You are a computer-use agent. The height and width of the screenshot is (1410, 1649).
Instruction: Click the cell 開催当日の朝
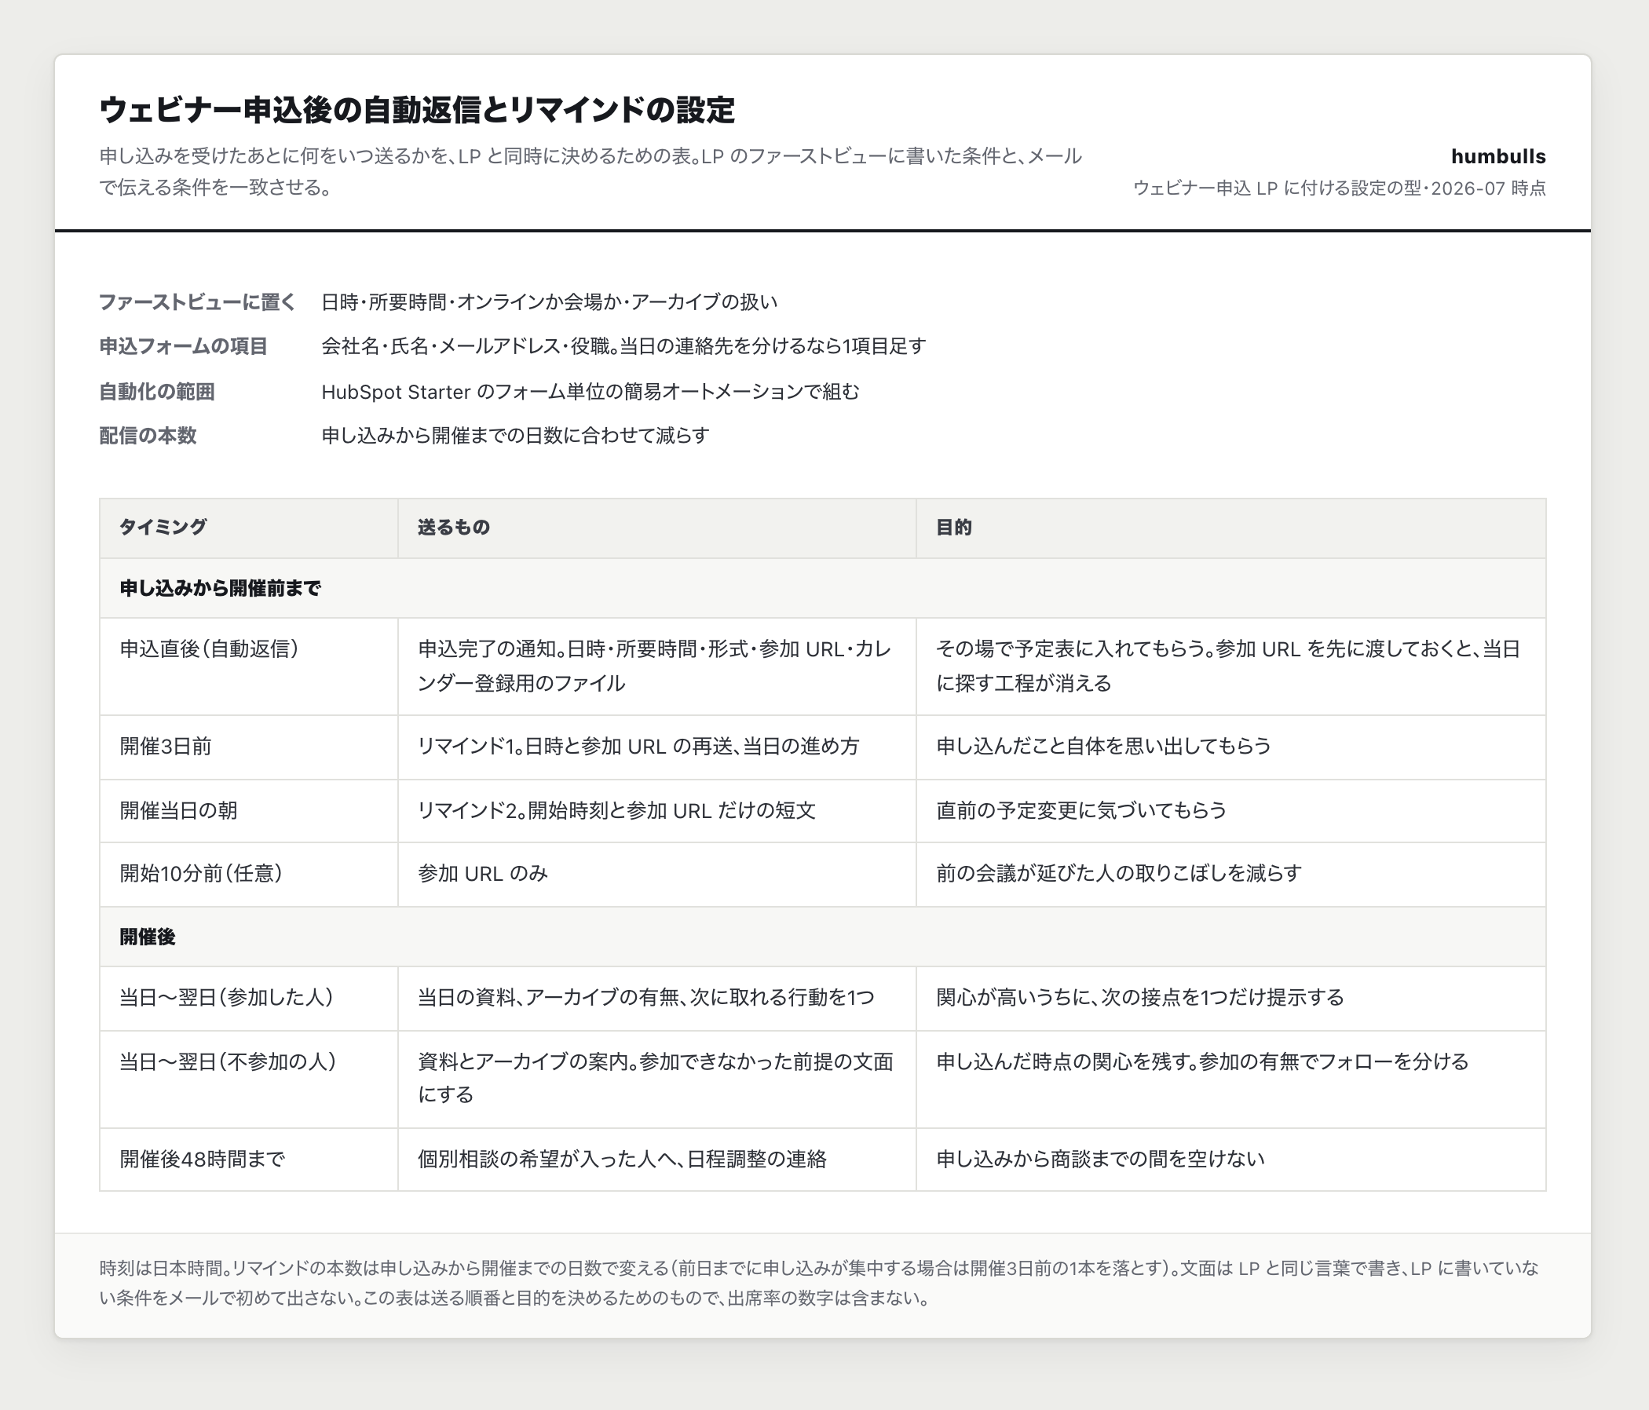(248, 811)
